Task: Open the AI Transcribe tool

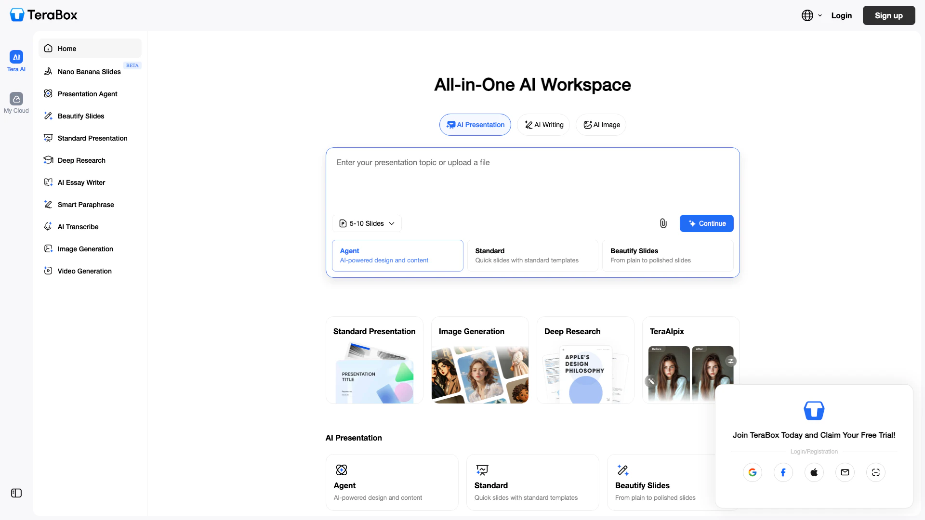Action: [x=78, y=227]
